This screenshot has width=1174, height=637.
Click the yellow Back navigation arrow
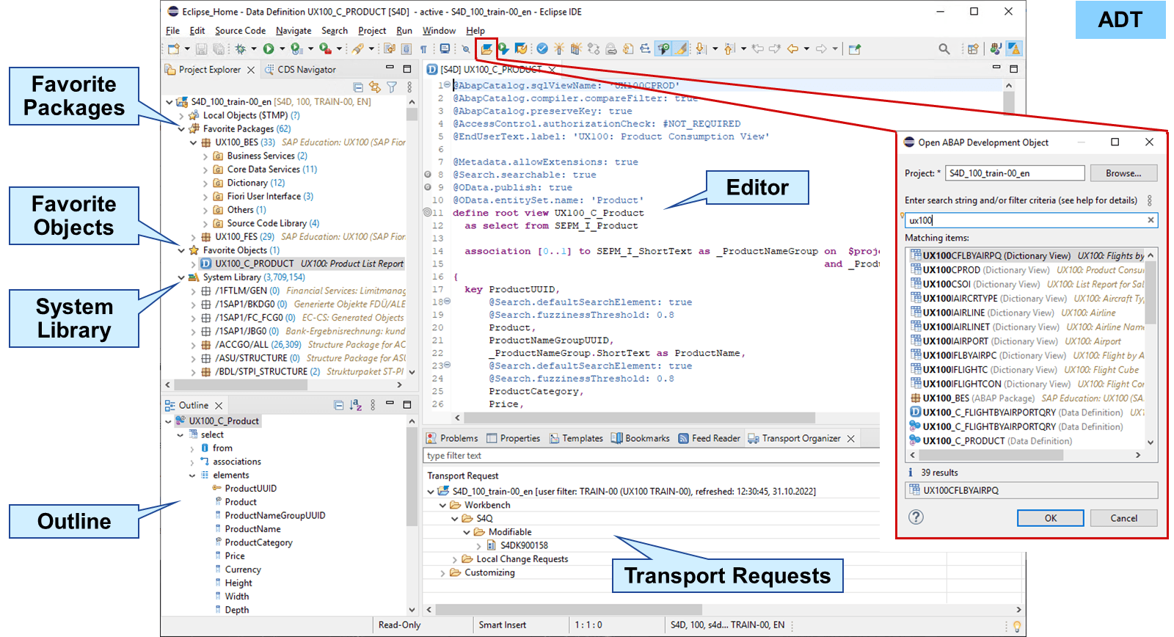tap(792, 48)
